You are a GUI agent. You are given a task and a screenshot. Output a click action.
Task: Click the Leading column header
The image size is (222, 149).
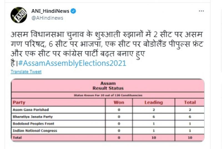pyautogui.click(x=153, y=102)
